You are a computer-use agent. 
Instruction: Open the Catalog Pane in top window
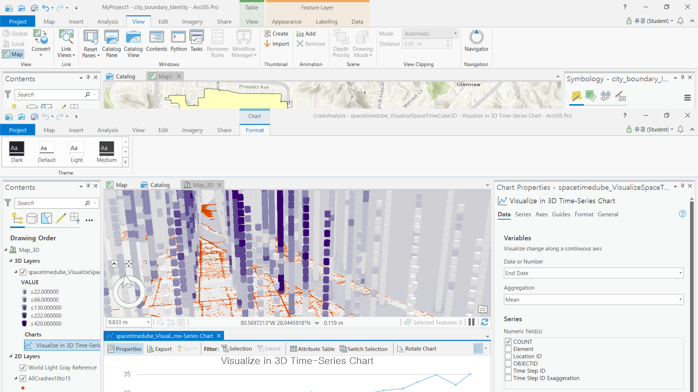point(111,44)
